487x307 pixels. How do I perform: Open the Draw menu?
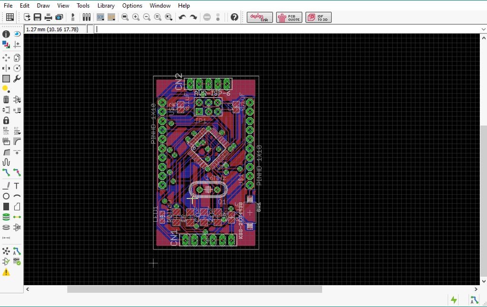[x=43, y=5]
